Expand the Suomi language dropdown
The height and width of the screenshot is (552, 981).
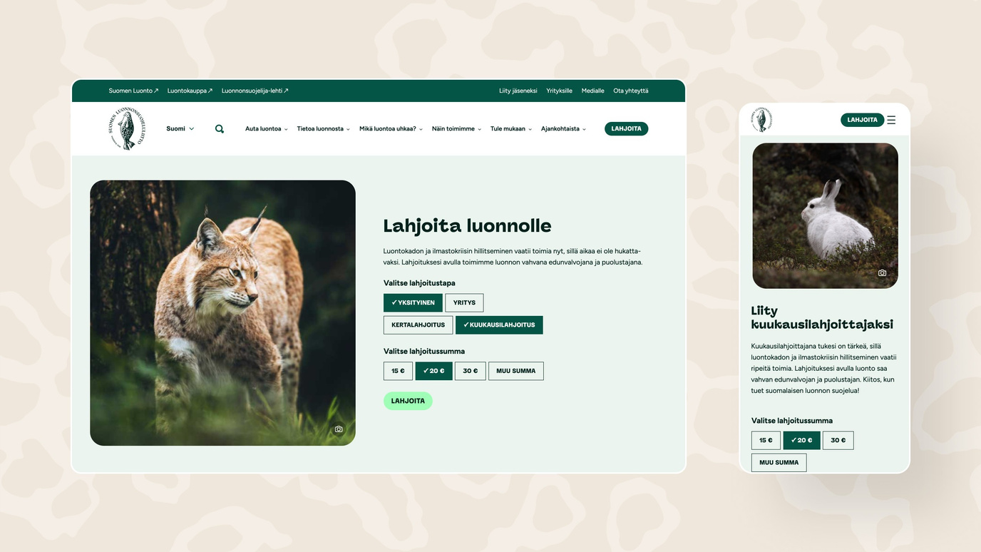[x=180, y=129]
